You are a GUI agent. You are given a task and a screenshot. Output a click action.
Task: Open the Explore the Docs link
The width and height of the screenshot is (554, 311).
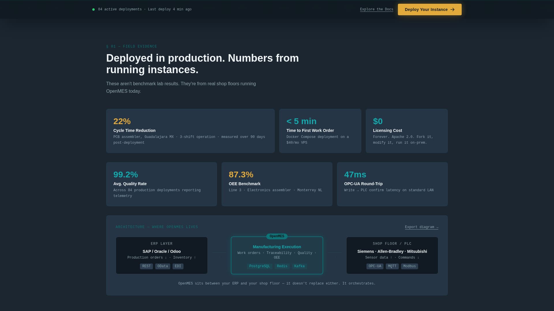377,10
